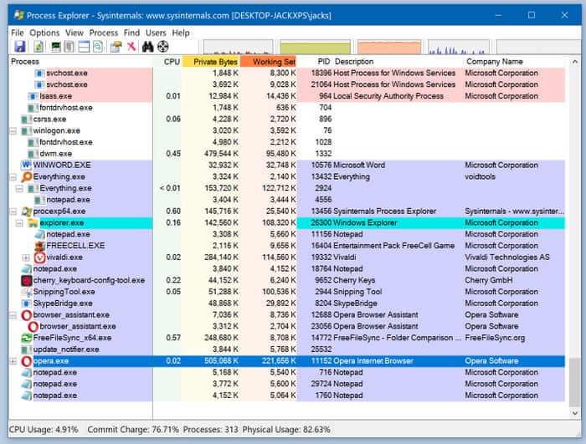Click the cherry_keyboard-config-tool.exe icon
Screen dimensions: 586x444
26,281
